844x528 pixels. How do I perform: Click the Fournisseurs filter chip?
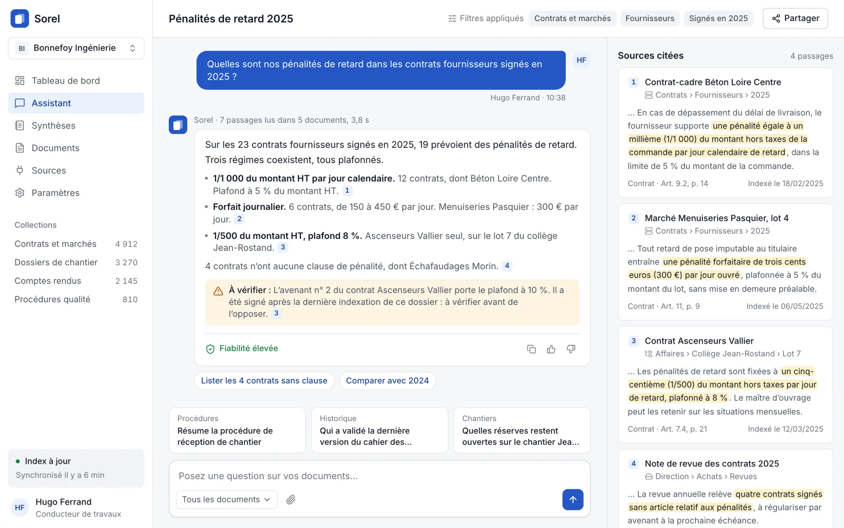coord(650,18)
